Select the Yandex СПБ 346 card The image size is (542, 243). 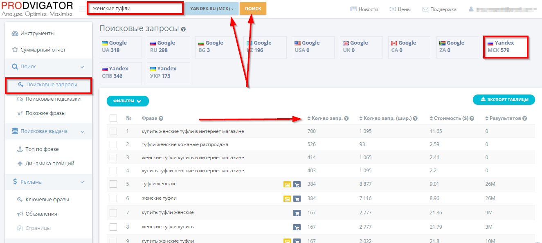tap(120, 73)
